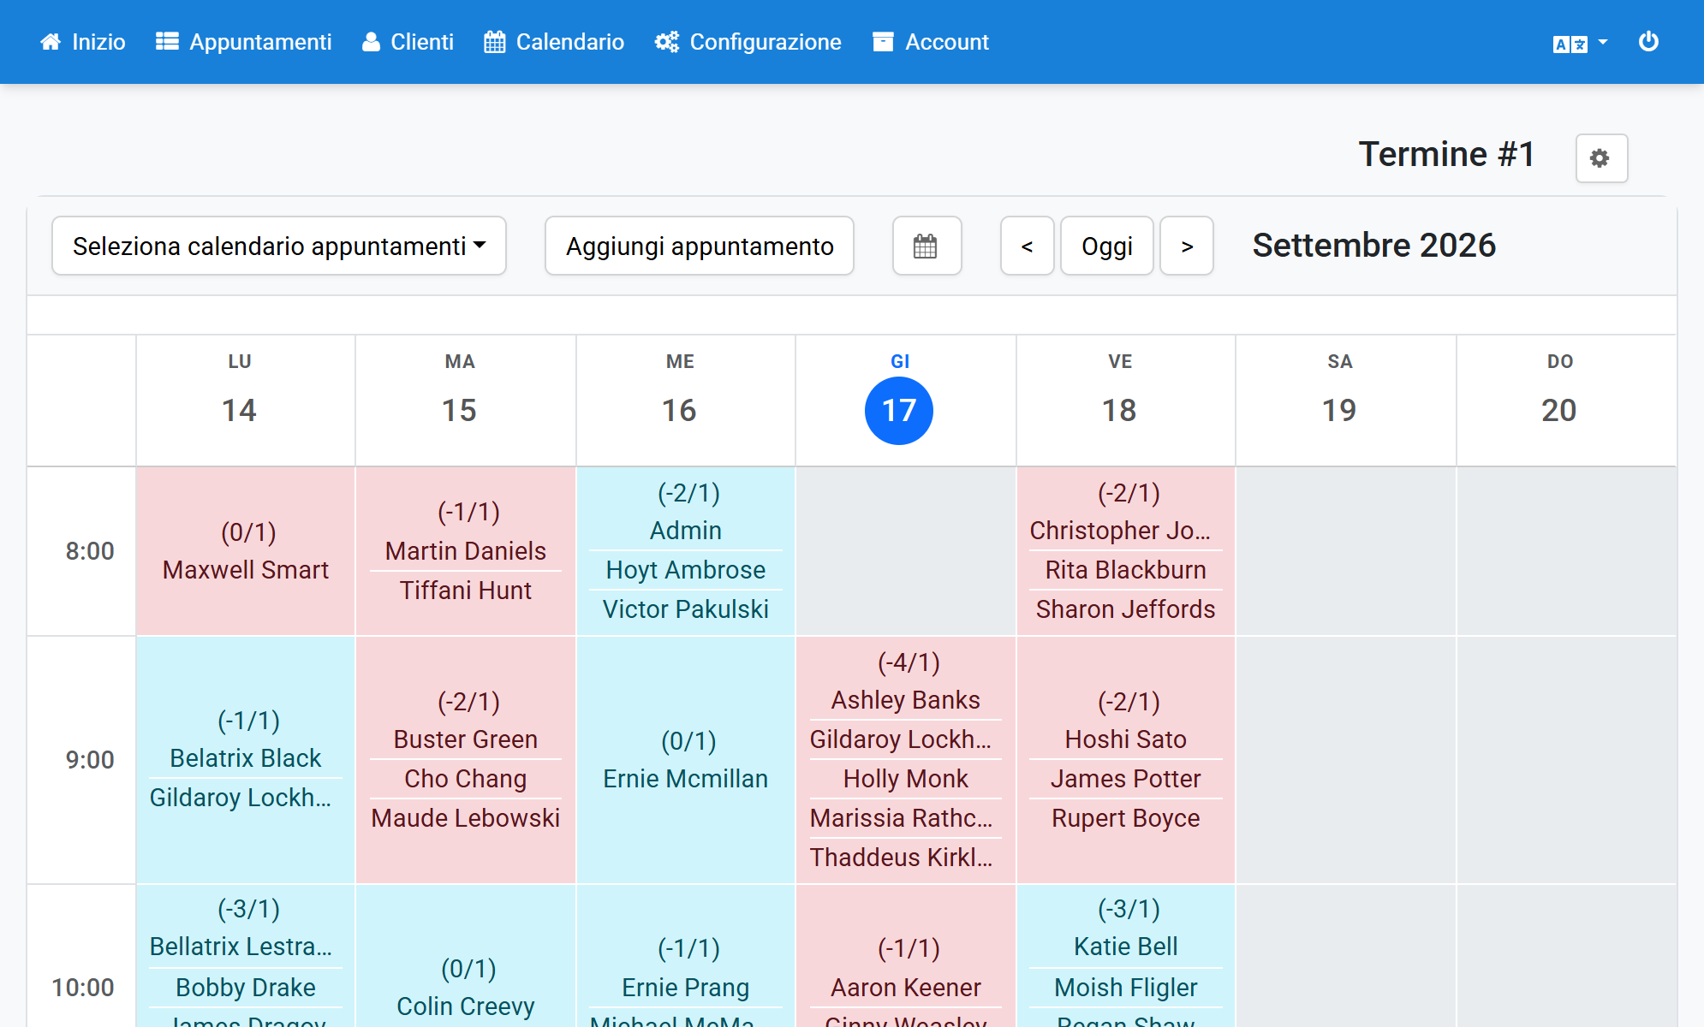Click Ashley Banks appointment
This screenshot has width=1704, height=1027.
tap(906, 700)
